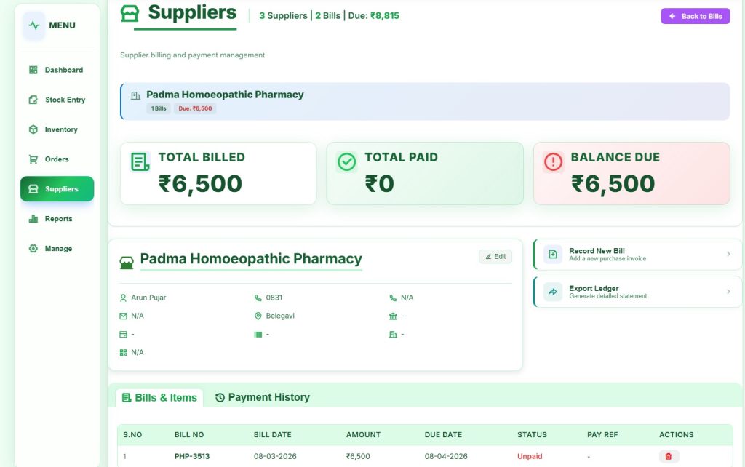This screenshot has height=467, width=745.
Task: Click the Manage gear icon
Action: pos(33,249)
